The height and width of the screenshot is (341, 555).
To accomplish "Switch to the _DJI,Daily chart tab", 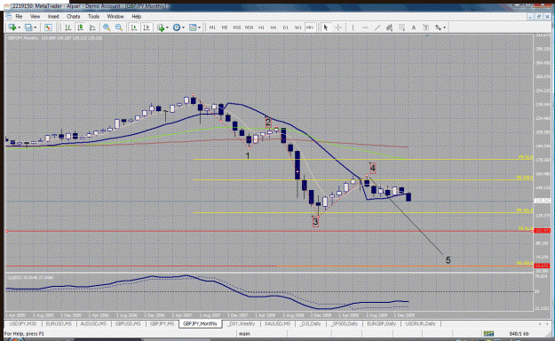I will click(x=311, y=323).
